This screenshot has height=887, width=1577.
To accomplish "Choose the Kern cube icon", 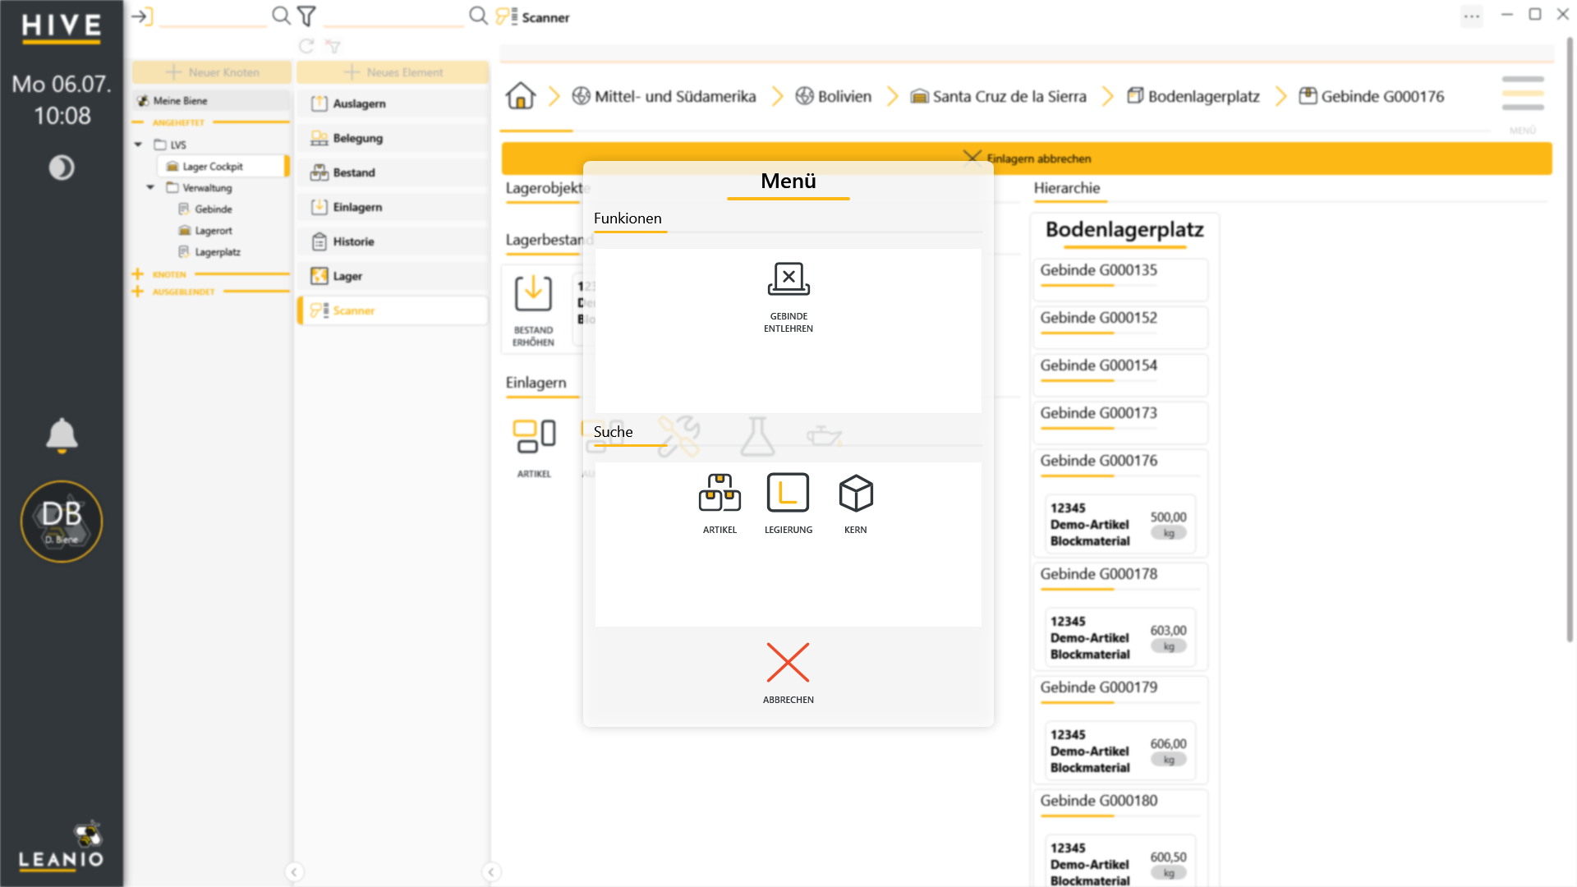I will (x=856, y=493).
